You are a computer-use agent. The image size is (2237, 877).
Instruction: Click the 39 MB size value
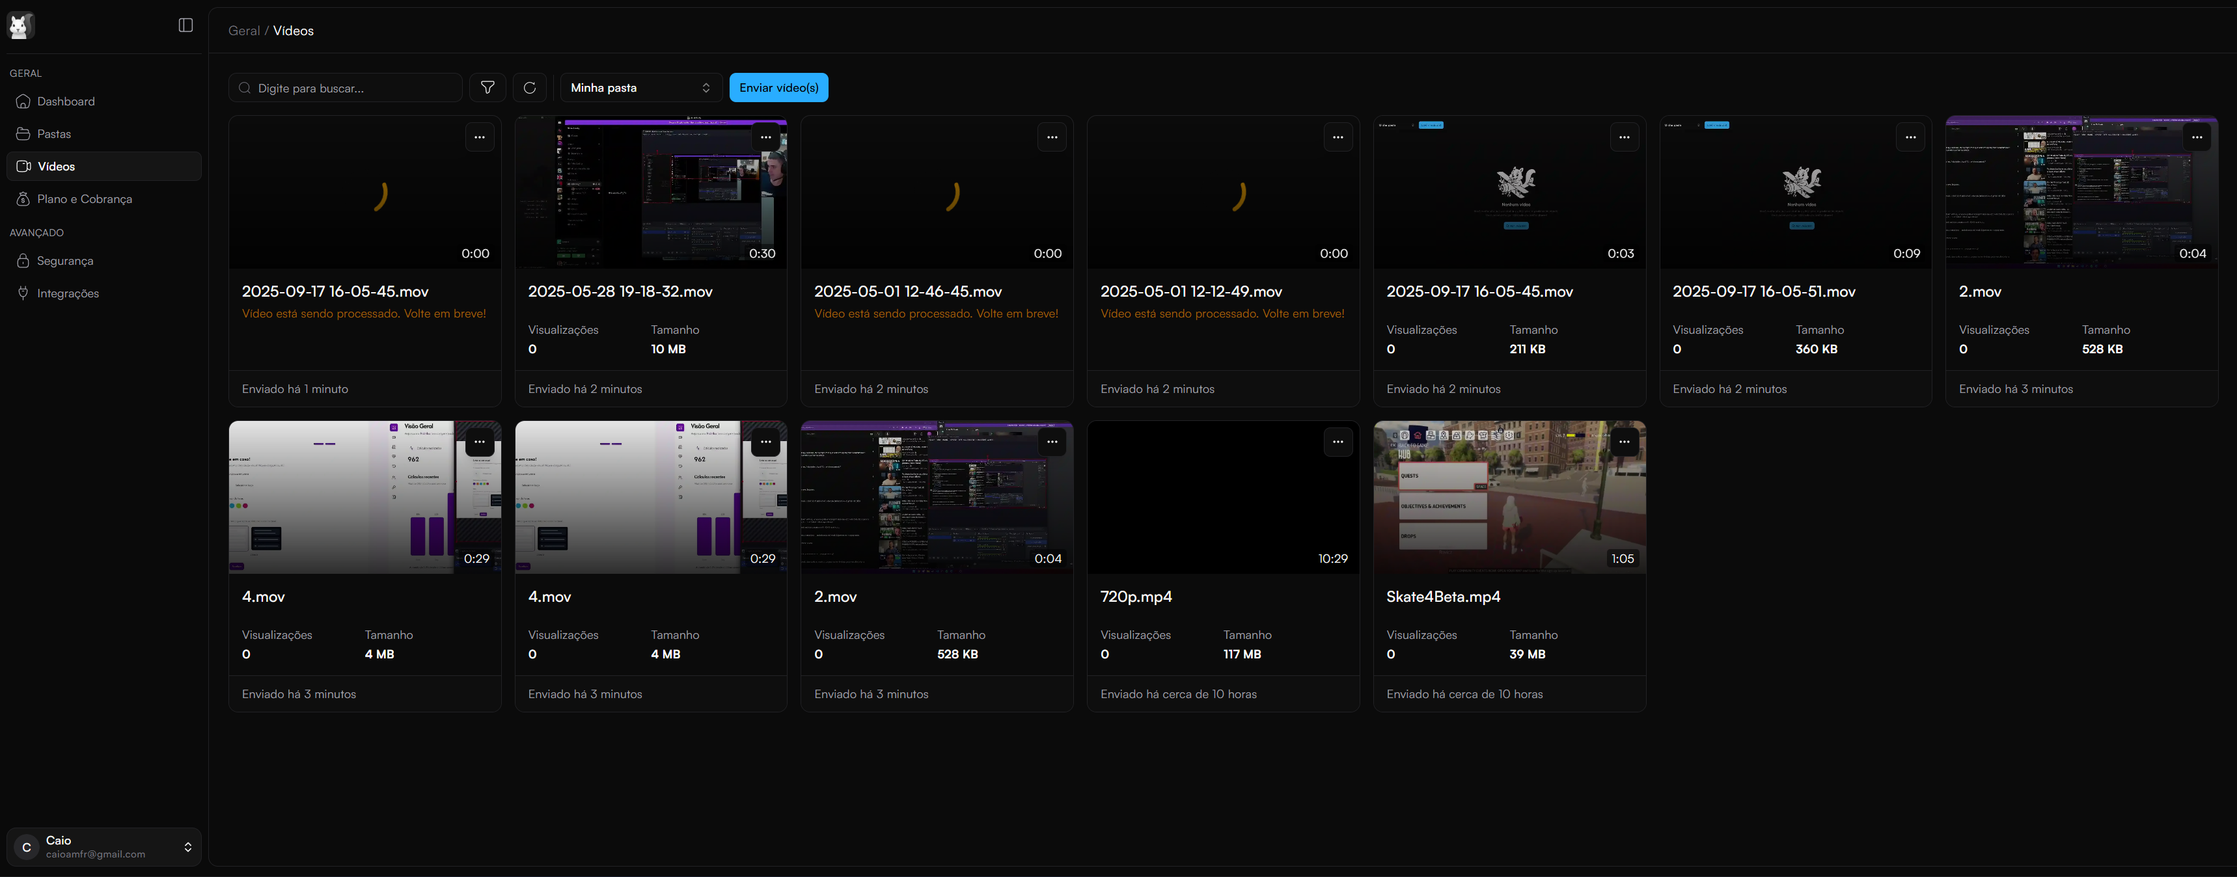[1528, 654]
